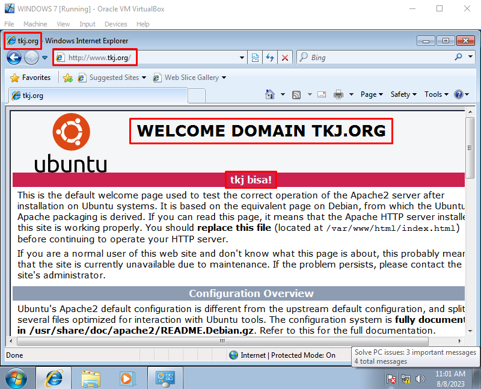Click Internet Explorer taskbar icon
The height and width of the screenshot is (389, 481).
pos(54,378)
